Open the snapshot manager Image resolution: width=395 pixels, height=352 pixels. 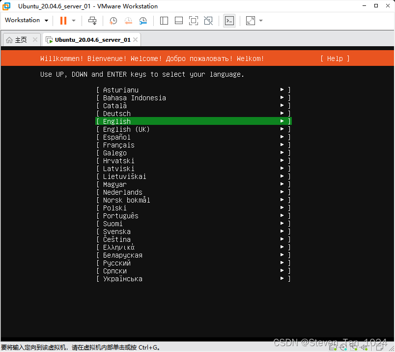click(x=143, y=21)
